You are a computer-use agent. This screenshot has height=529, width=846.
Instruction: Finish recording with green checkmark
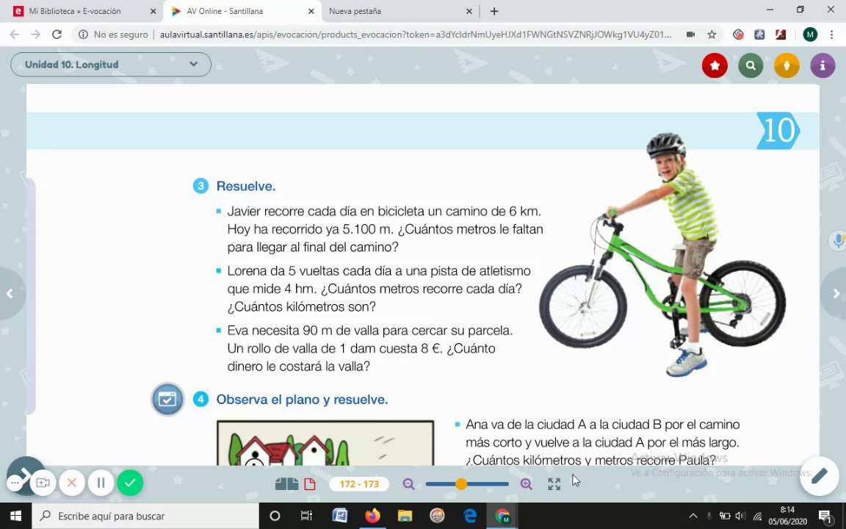[x=130, y=483]
